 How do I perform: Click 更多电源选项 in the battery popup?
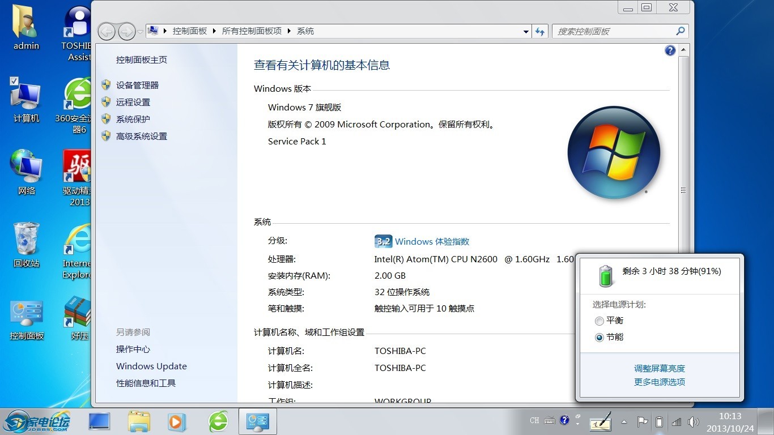pyautogui.click(x=660, y=382)
